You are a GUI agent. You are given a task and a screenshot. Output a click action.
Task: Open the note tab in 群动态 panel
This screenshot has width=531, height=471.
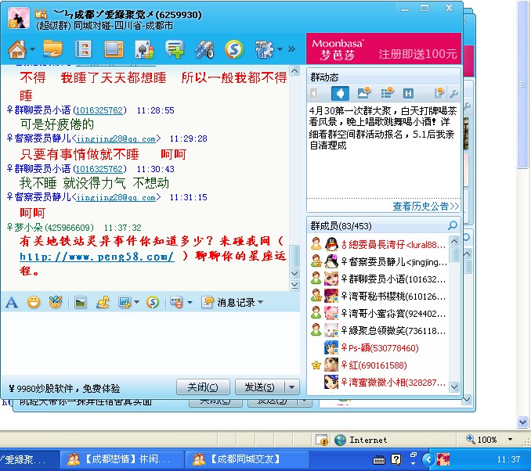(439, 93)
